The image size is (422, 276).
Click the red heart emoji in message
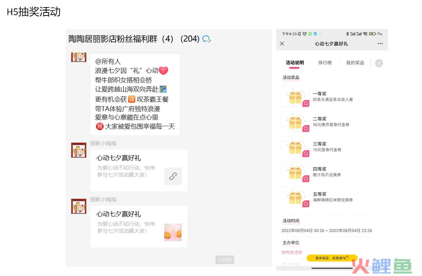pos(163,71)
